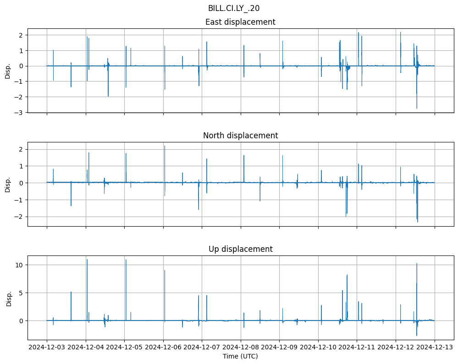Select the 2024-12-08 date tick label

(x=241, y=348)
